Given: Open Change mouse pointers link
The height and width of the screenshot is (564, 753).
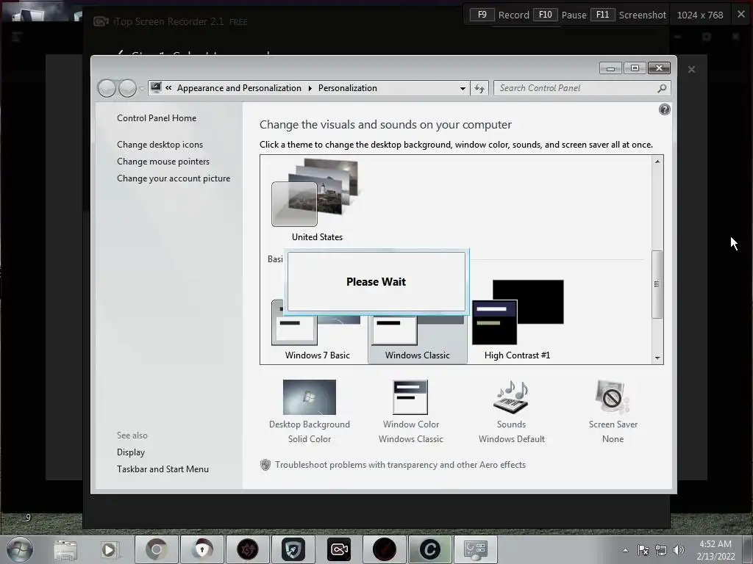Looking at the screenshot, I should coord(163,162).
